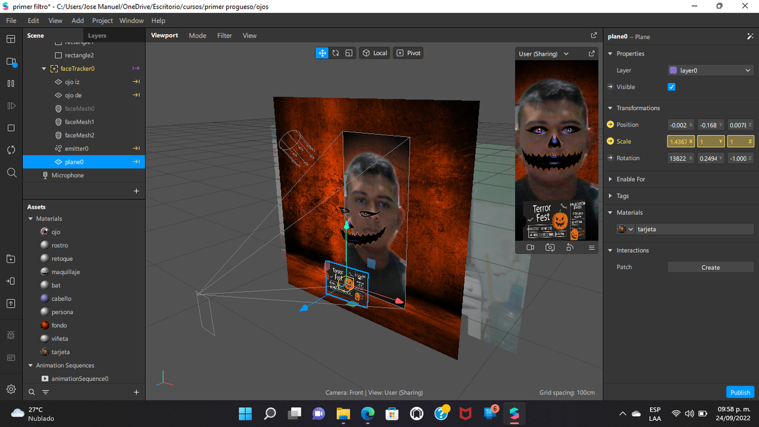Stop the effect playback
This screenshot has height=427, width=759.
(11, 128)
